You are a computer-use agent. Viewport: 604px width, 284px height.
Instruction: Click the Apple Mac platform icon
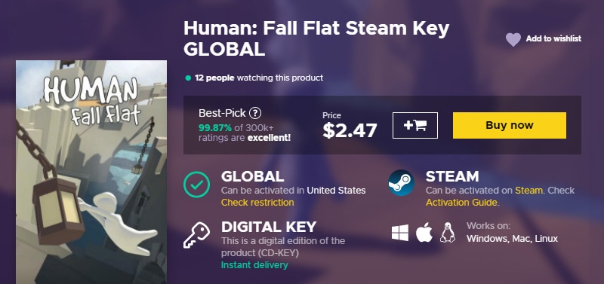click(x=424, y=233)
